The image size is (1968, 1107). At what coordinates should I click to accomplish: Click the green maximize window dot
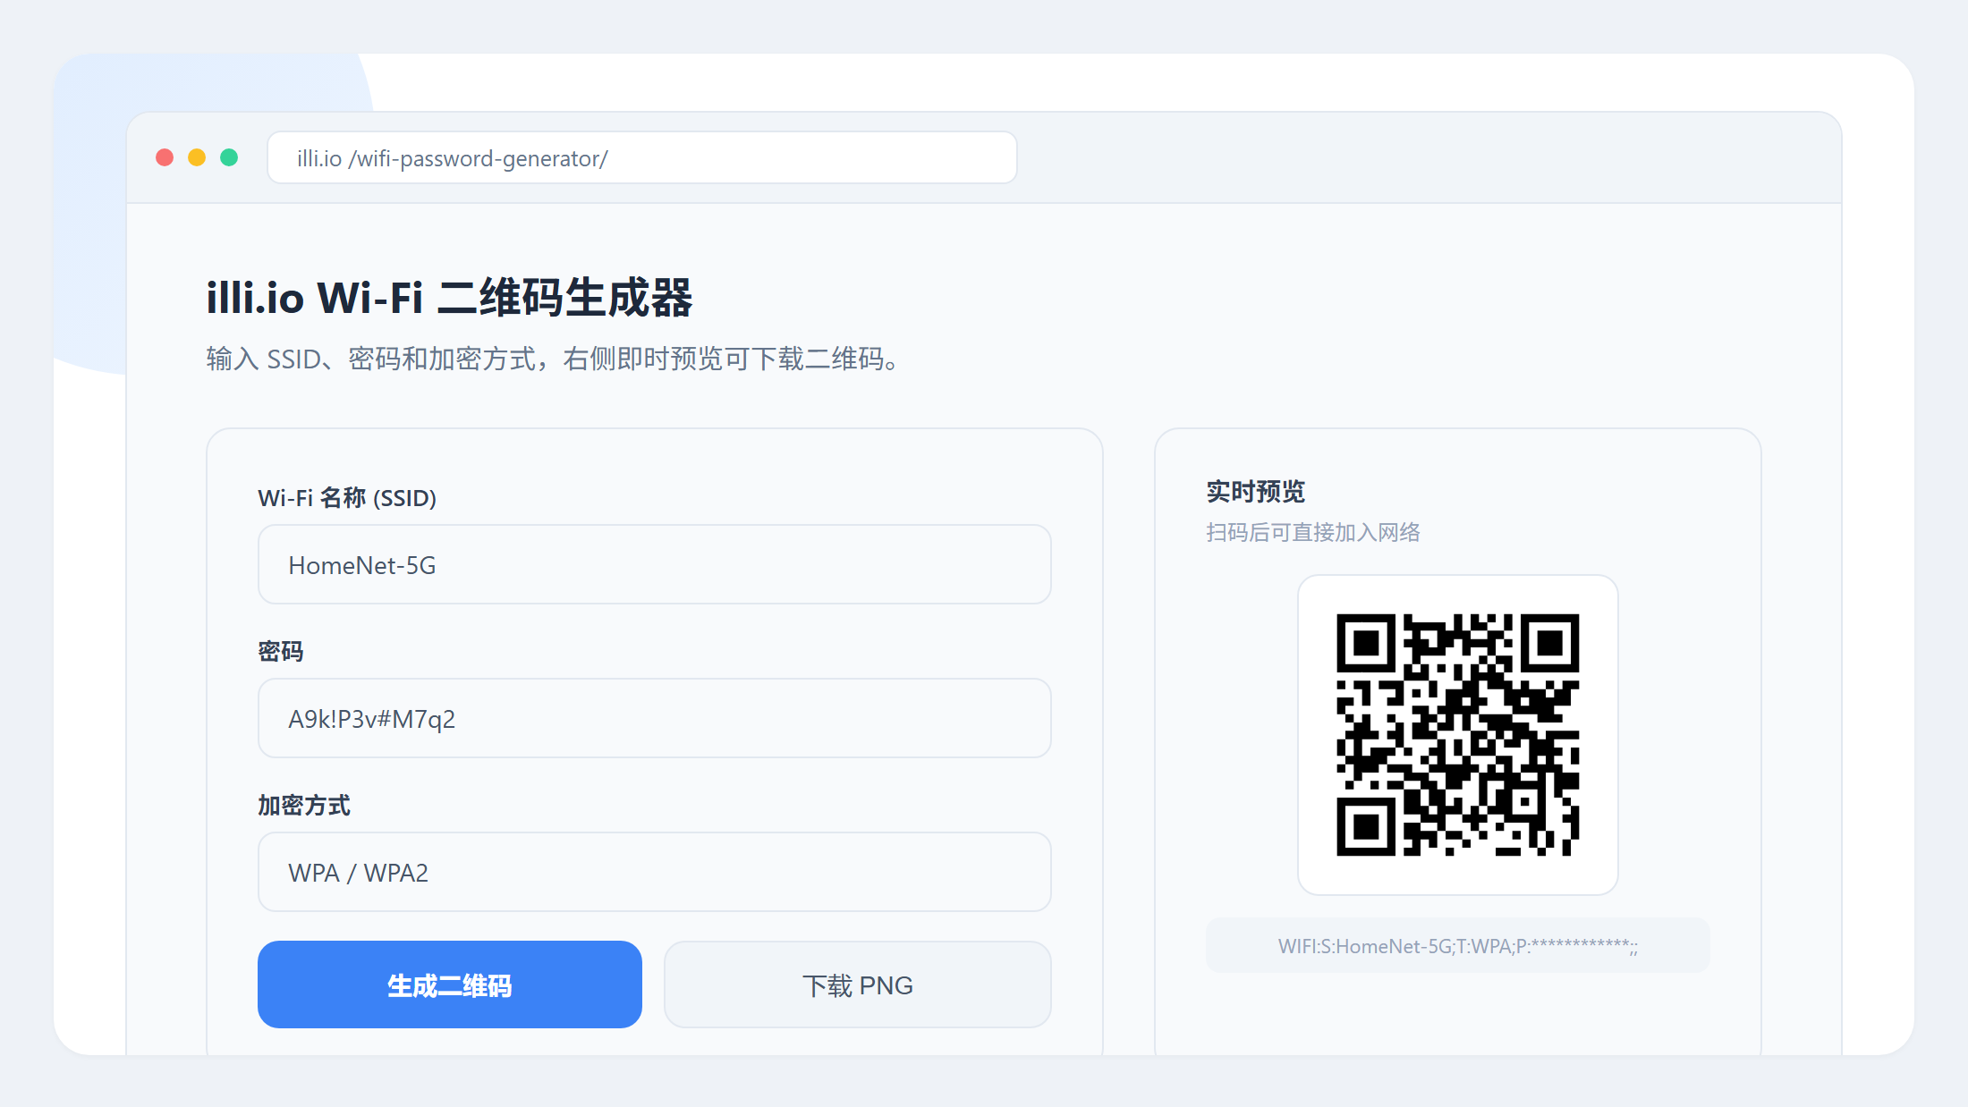click(229, 157)
